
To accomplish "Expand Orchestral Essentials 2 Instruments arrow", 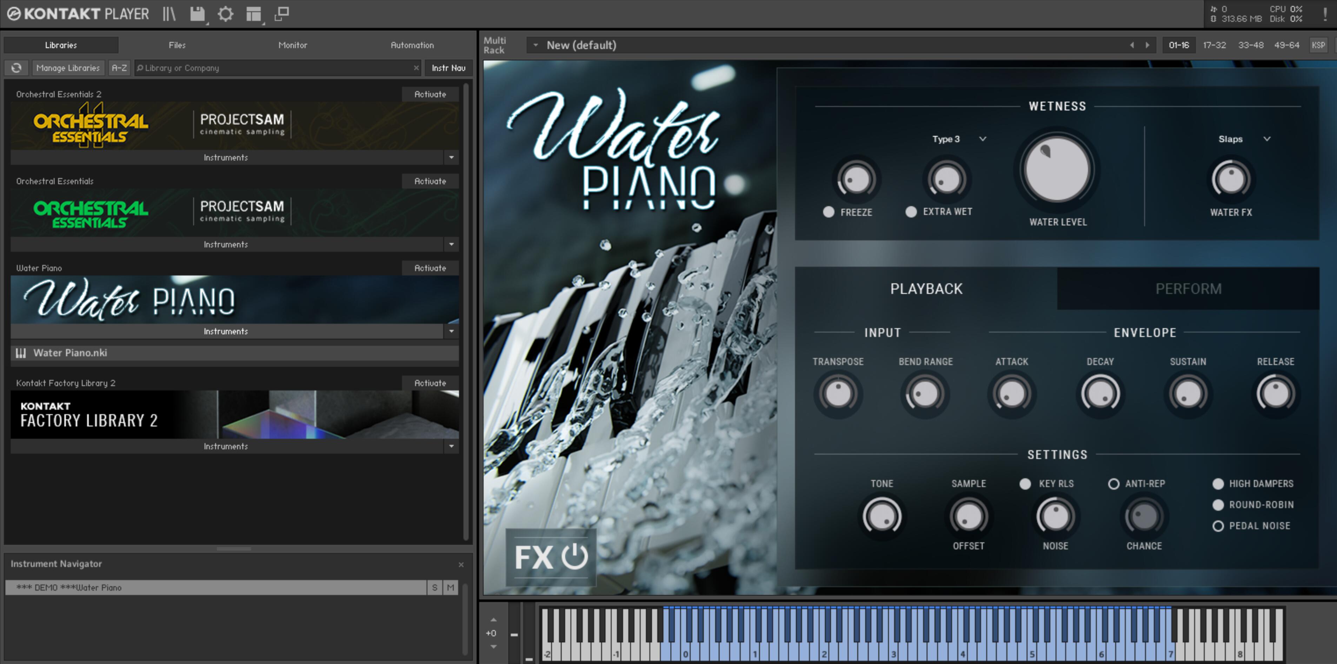I will point(451,157).
